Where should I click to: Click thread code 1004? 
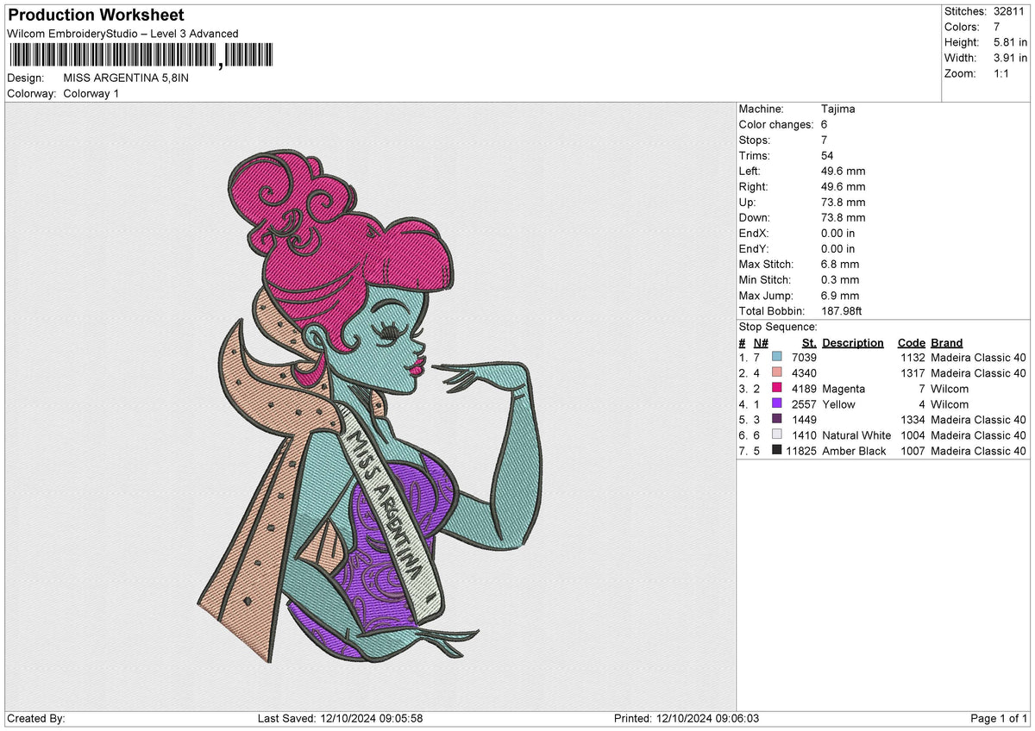click(913, 435)
